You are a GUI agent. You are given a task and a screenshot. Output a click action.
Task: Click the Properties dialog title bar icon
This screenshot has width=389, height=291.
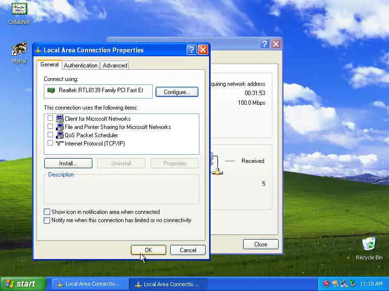38,50
